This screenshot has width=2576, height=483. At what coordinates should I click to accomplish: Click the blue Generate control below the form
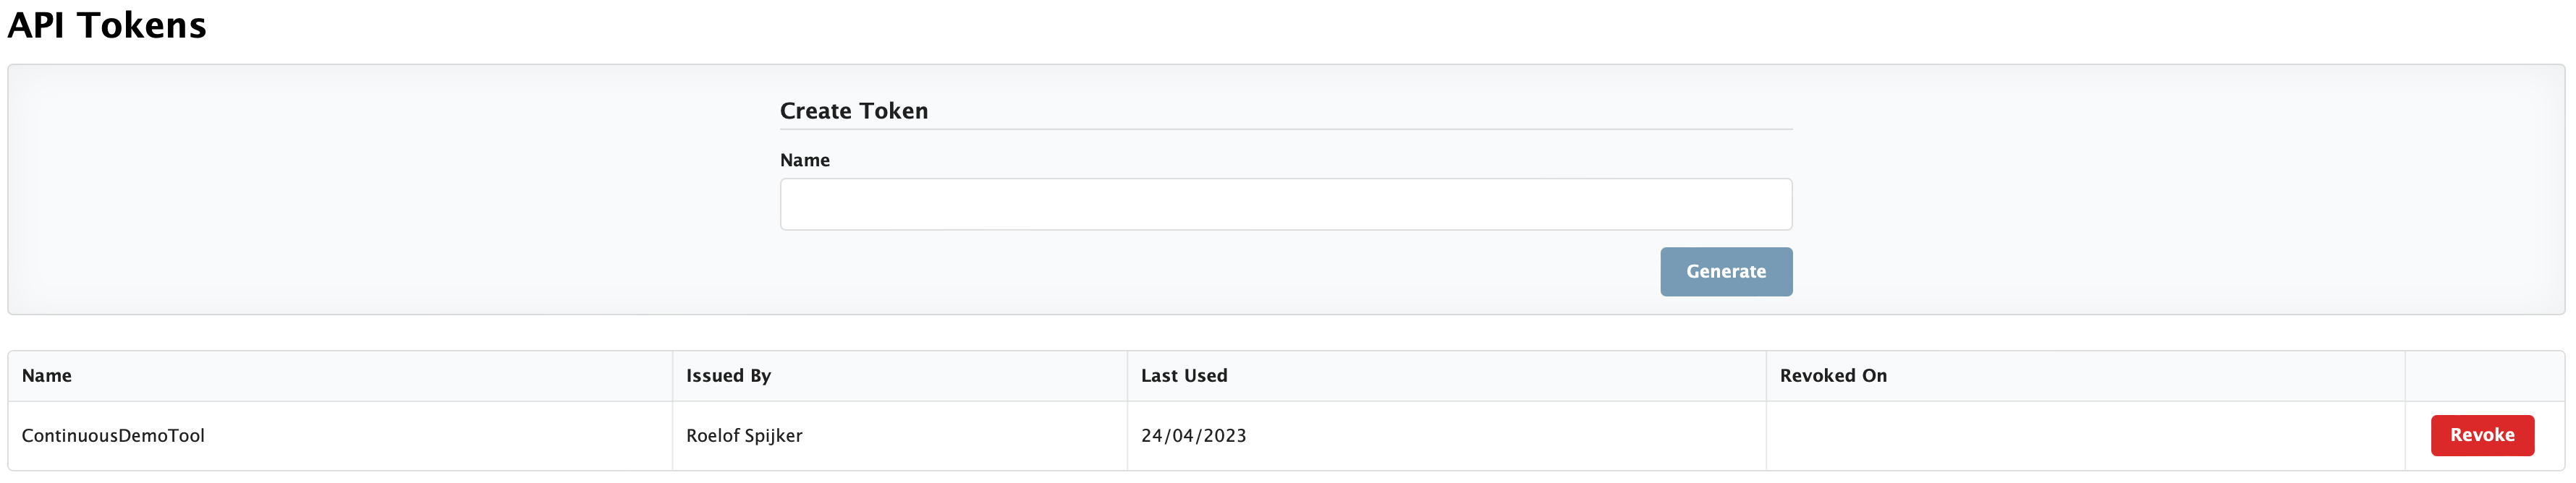1726,271
